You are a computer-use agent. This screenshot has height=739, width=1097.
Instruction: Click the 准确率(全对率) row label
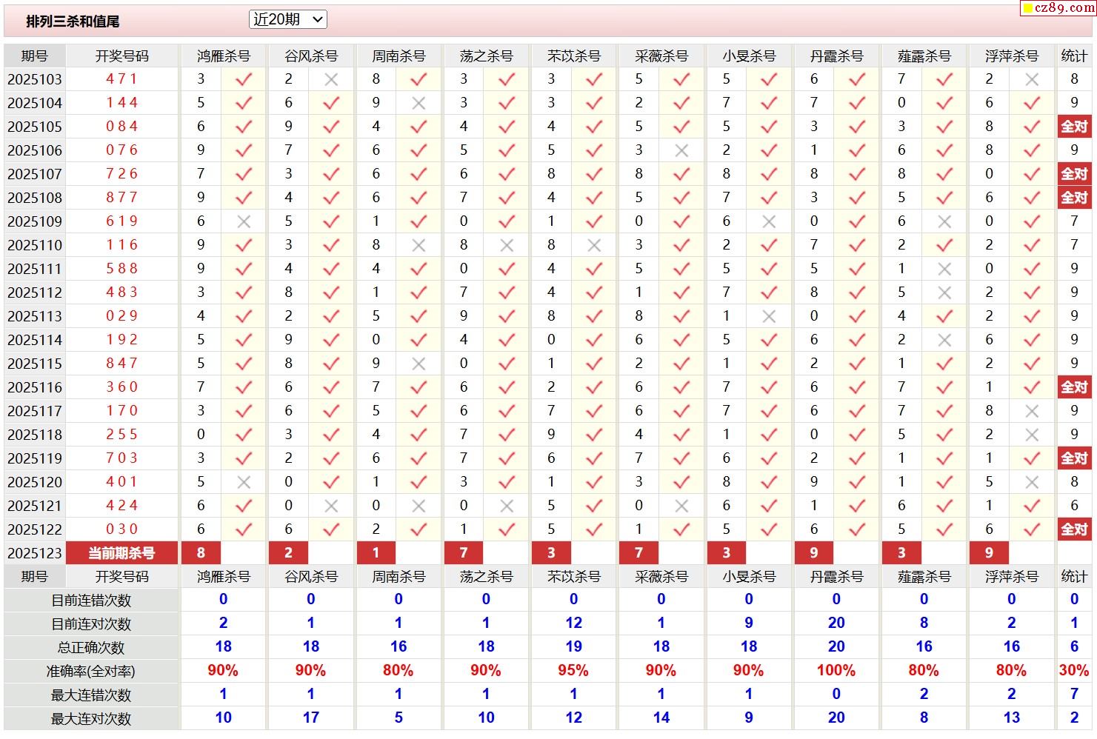pyautogui.click(x=91, y=672)
